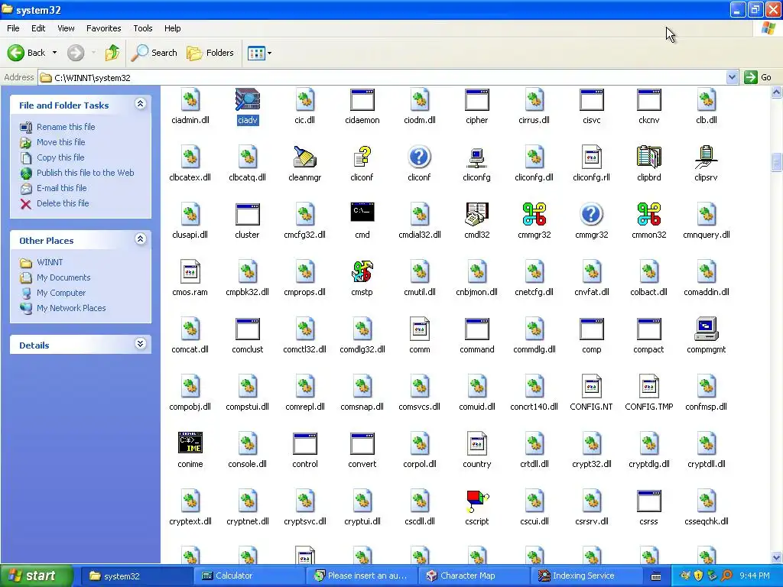
Task: Select the comctl32.dll file icon
Action: click(304, 329)
